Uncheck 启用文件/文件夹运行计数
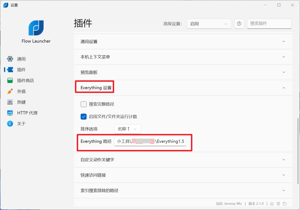This screenshot has height=210, width=300. pyautogui.click(x=83, y=117)
